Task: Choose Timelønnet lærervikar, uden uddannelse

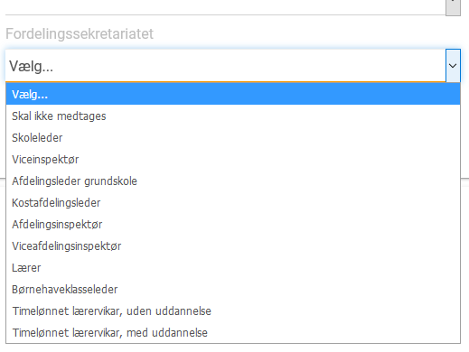Action: pos(233,311)
